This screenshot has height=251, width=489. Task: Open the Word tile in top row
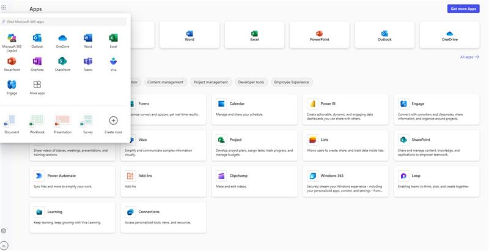tap(189, 35)
